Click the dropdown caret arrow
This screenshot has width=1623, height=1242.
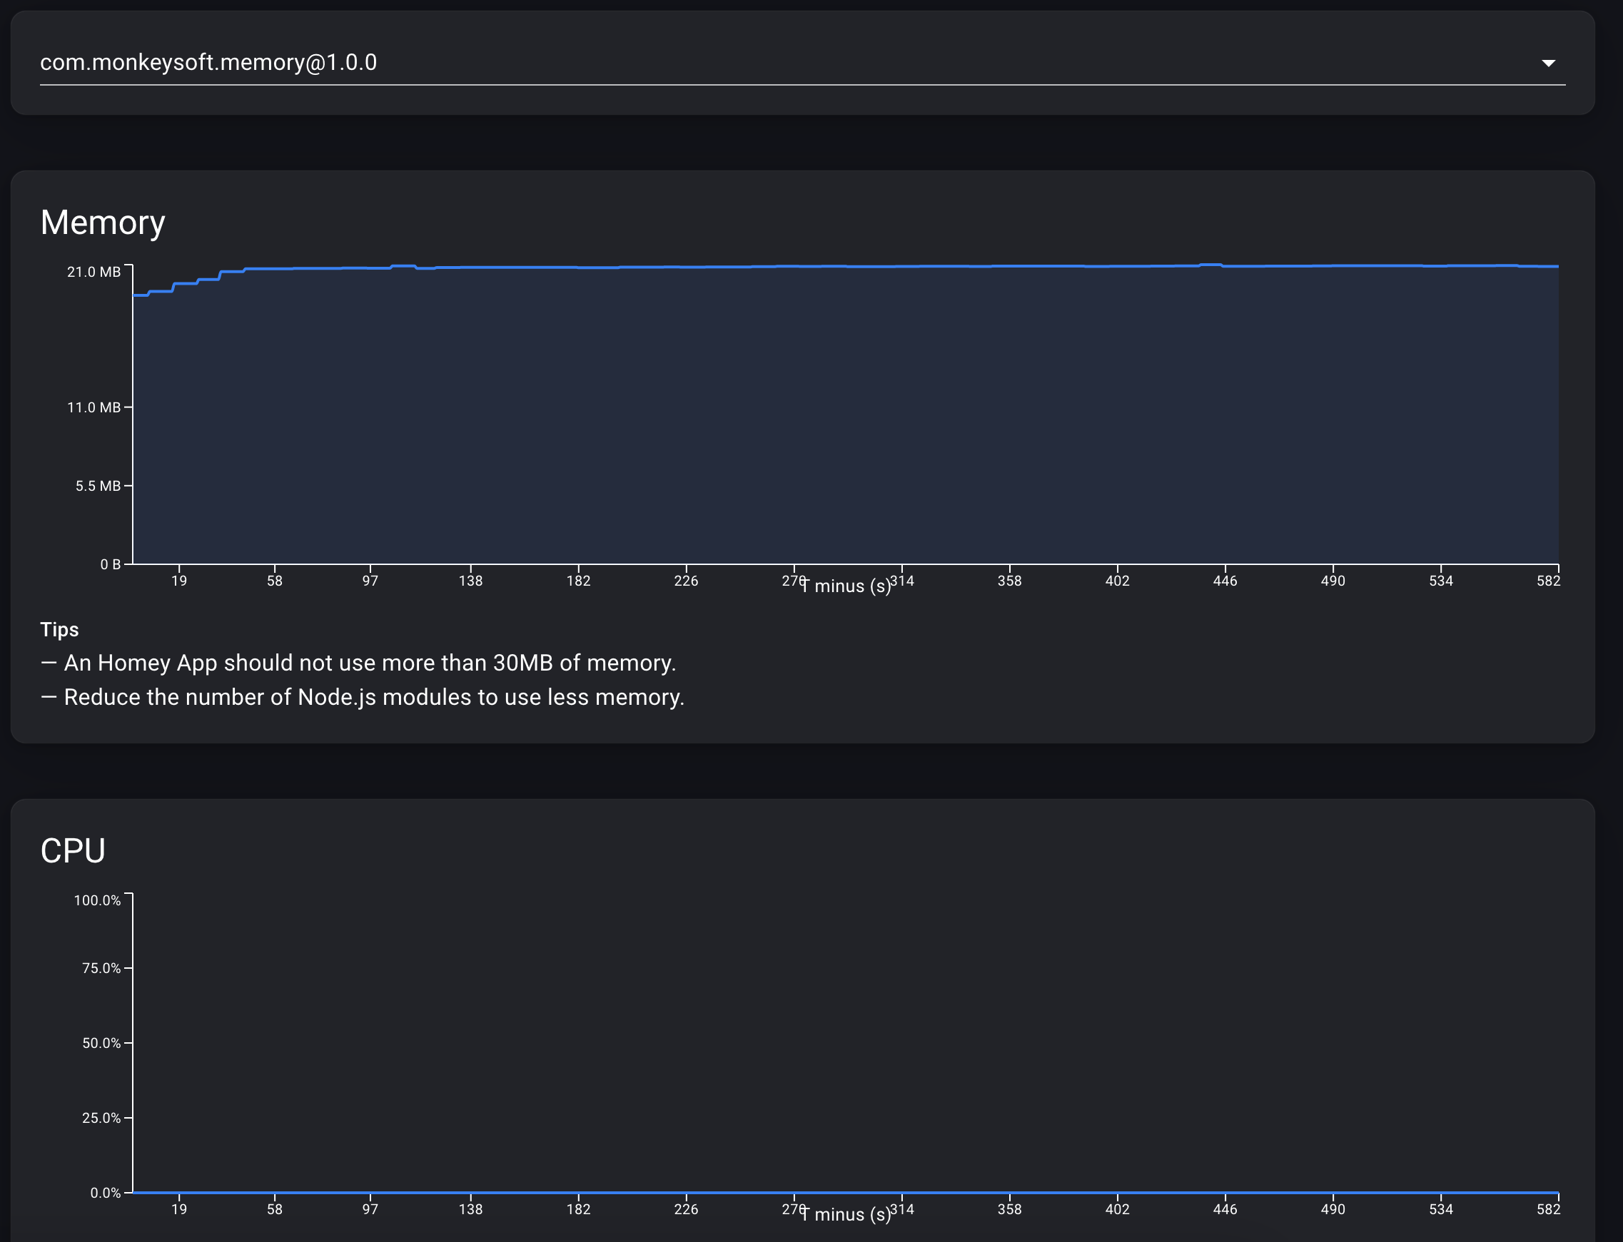tap(1550, 63)
